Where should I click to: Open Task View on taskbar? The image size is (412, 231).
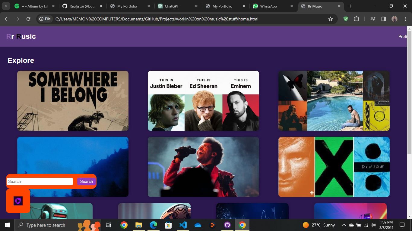click(x=109, y=225)
